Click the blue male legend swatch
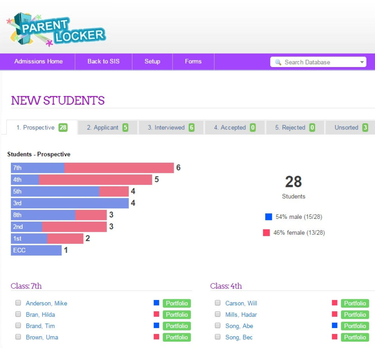 click(269, 217)
